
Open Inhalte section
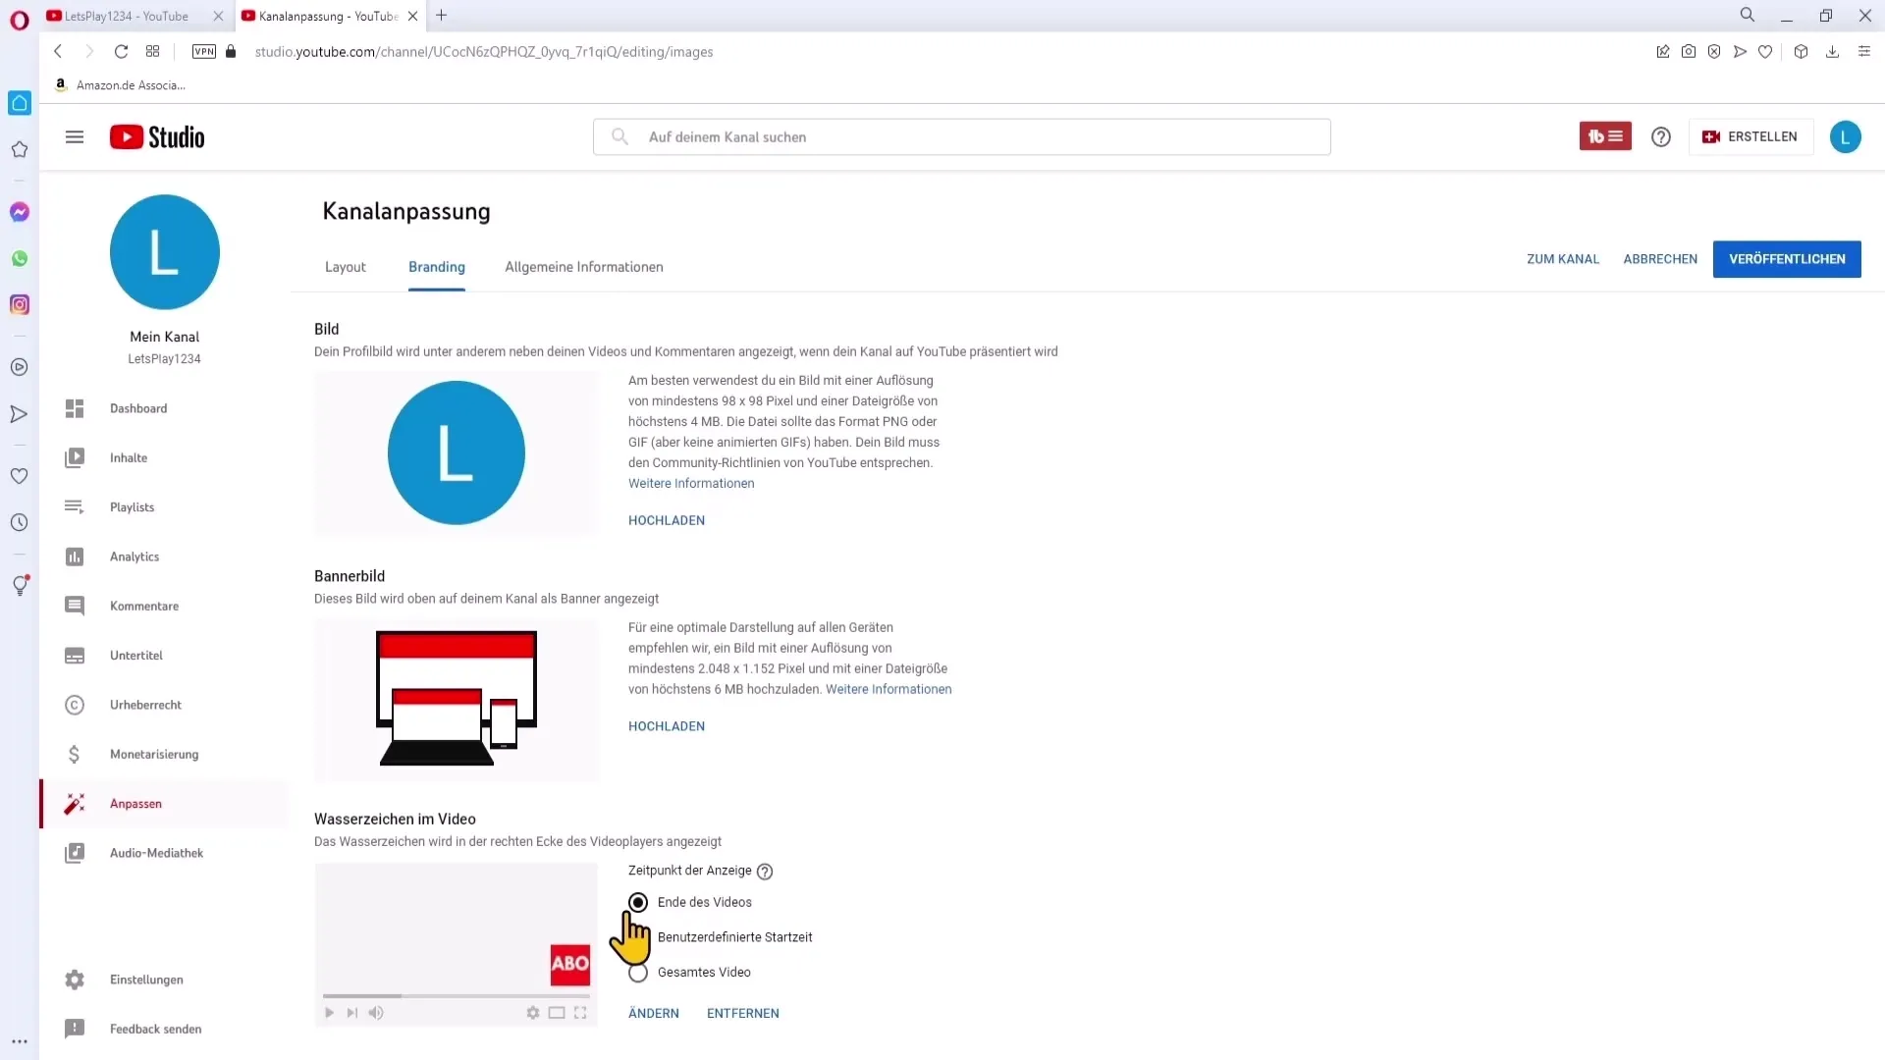coord(127,456)
